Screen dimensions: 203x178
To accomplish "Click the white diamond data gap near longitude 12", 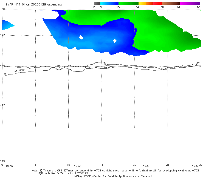I will (x=81, y=37).
